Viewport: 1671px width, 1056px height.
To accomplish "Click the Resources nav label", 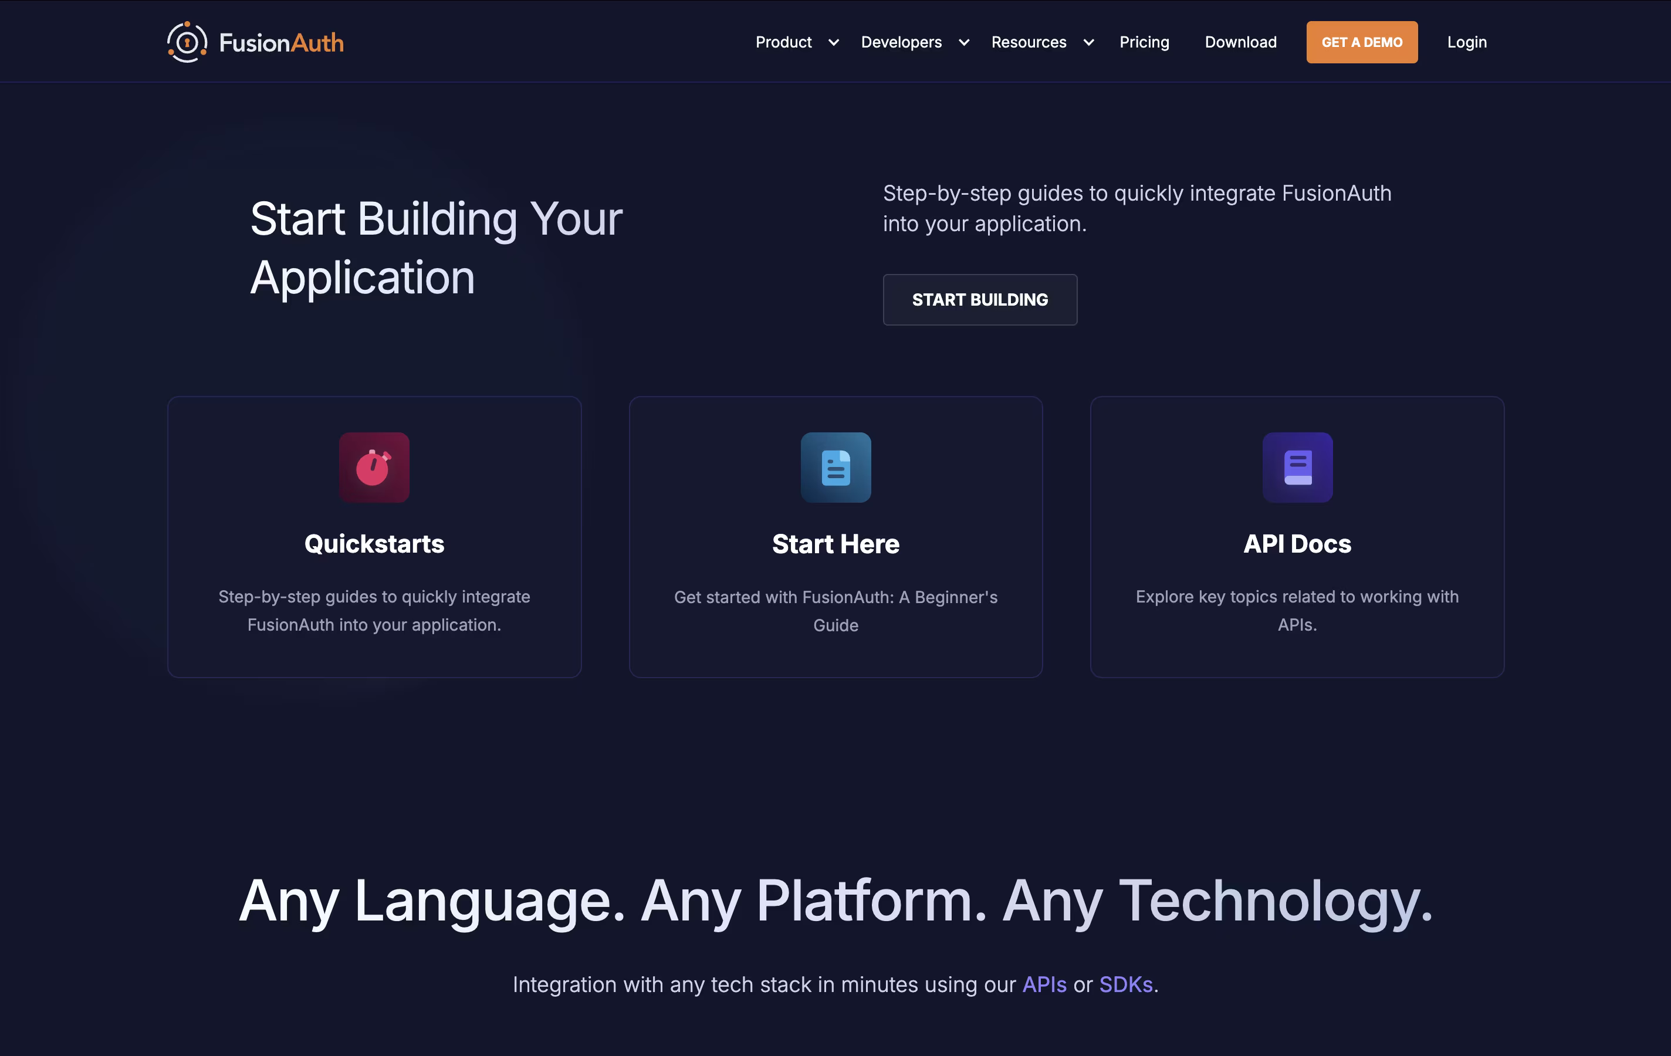I will tap(1029, 42).
